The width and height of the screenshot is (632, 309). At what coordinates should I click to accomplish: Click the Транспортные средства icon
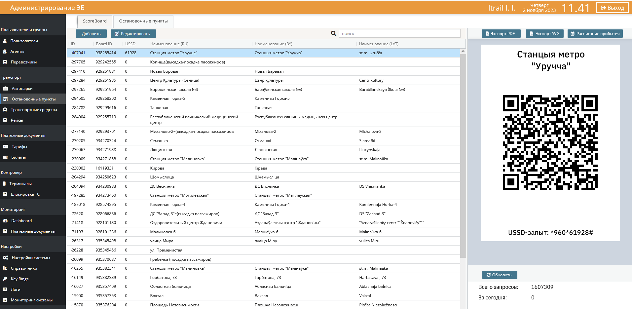pos(5,110)
